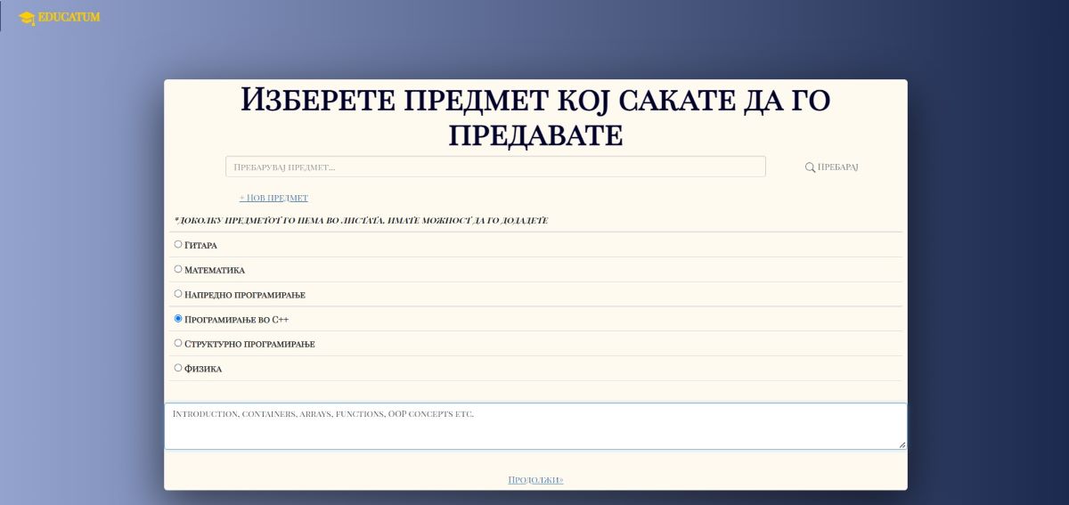Click the graduation cap logo icon

click(26, 18)
